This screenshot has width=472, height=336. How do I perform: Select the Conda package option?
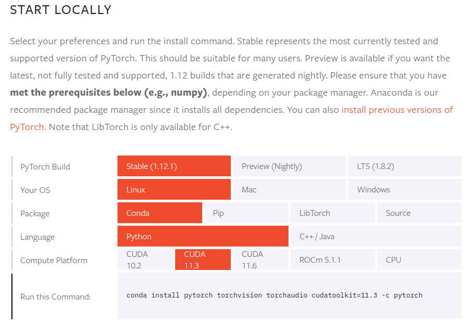(x=160, y=213)
